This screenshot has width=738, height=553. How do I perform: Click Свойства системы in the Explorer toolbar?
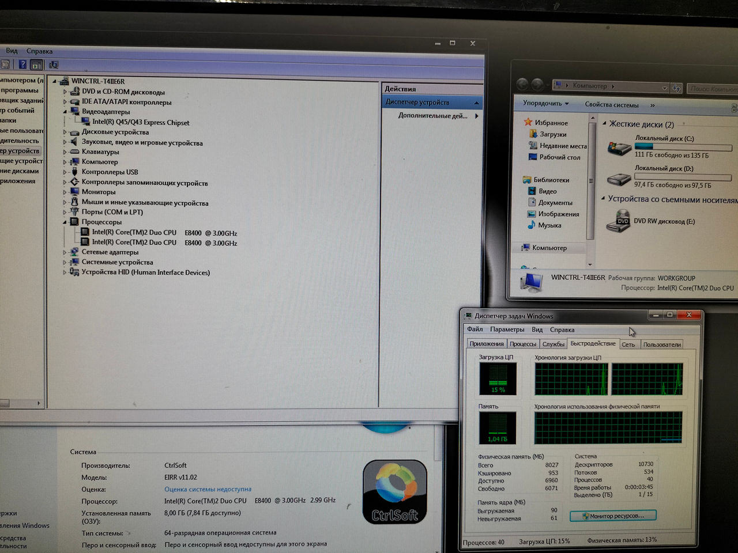[612, 104]
